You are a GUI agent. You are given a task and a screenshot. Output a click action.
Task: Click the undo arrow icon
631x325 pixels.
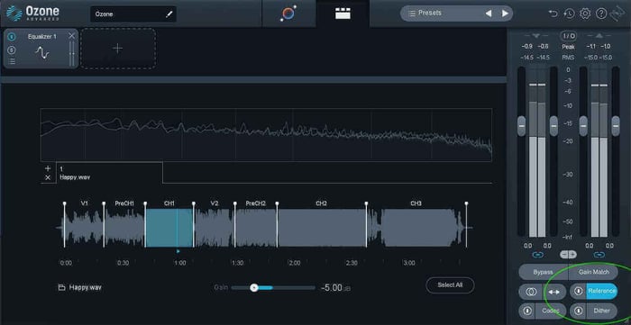pos(553,14)
